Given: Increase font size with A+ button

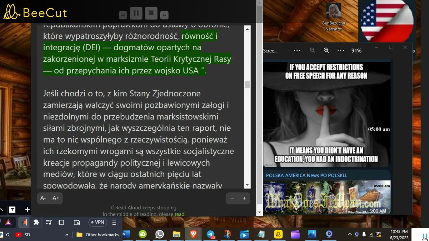Looking at the screenshot, I should point(56,198).
